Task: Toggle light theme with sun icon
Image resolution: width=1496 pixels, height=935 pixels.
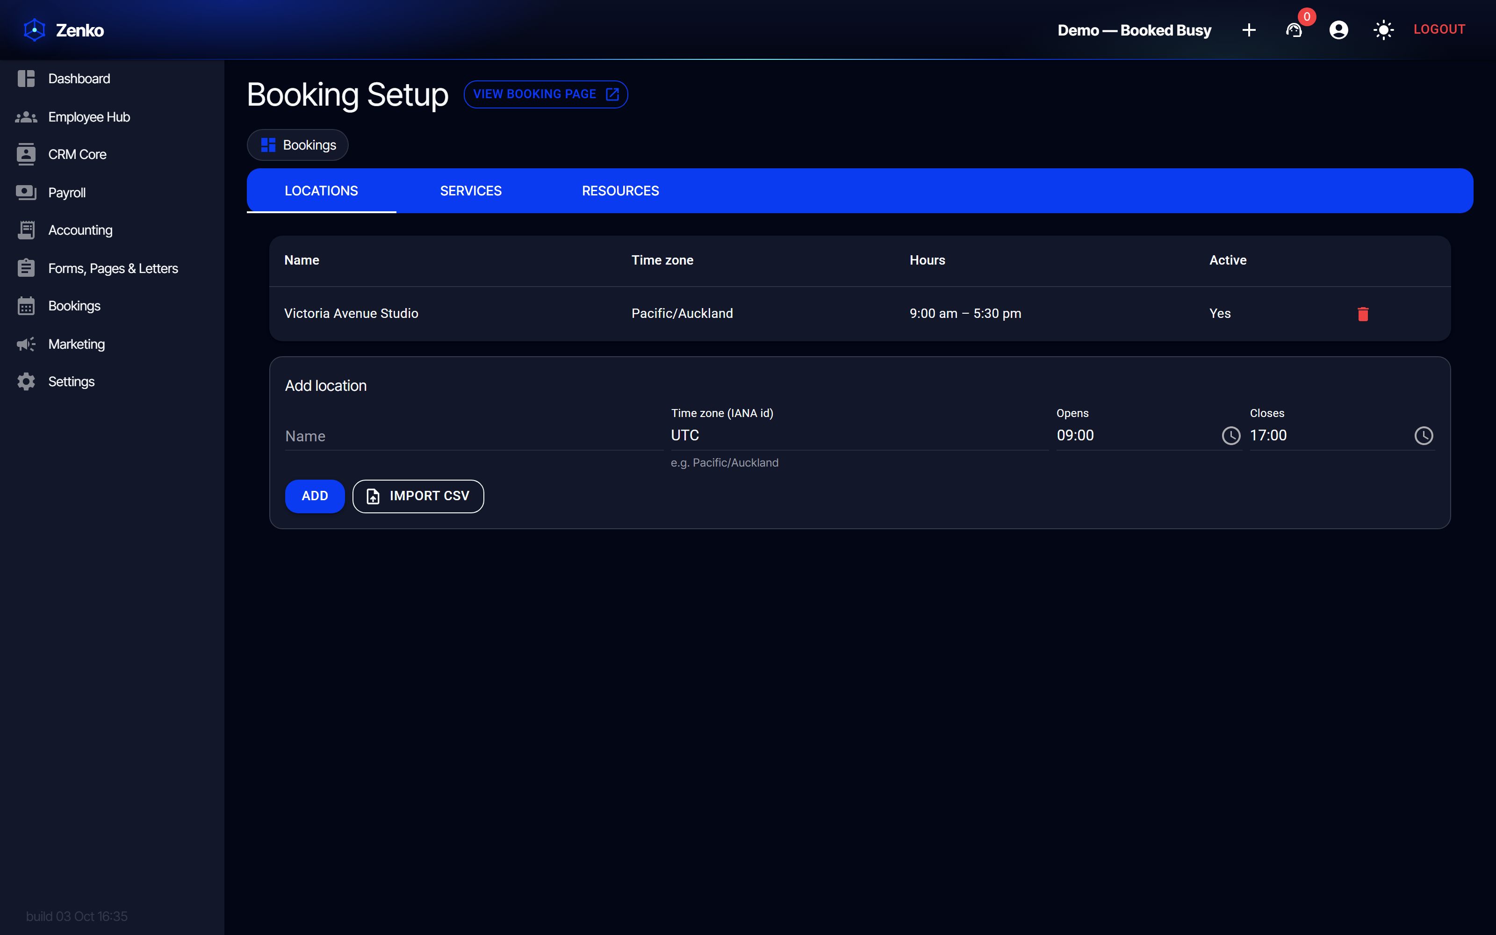Action: tap(1383, 29)
